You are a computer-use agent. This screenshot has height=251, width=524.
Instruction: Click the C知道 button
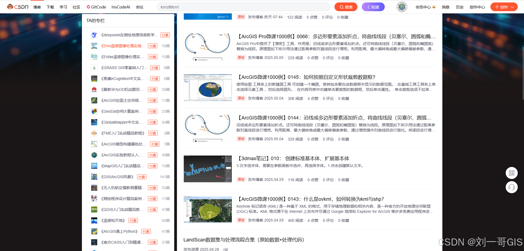(x=373, y=7)
